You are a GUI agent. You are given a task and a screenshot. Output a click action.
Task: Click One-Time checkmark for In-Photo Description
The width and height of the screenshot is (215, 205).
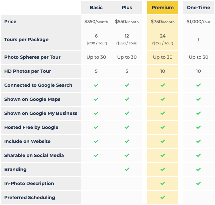point(198,183)
